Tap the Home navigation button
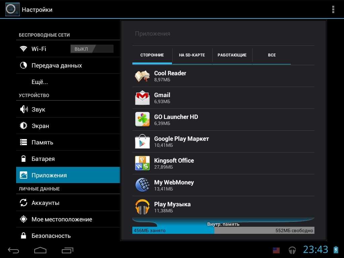 tap(40, 250)
